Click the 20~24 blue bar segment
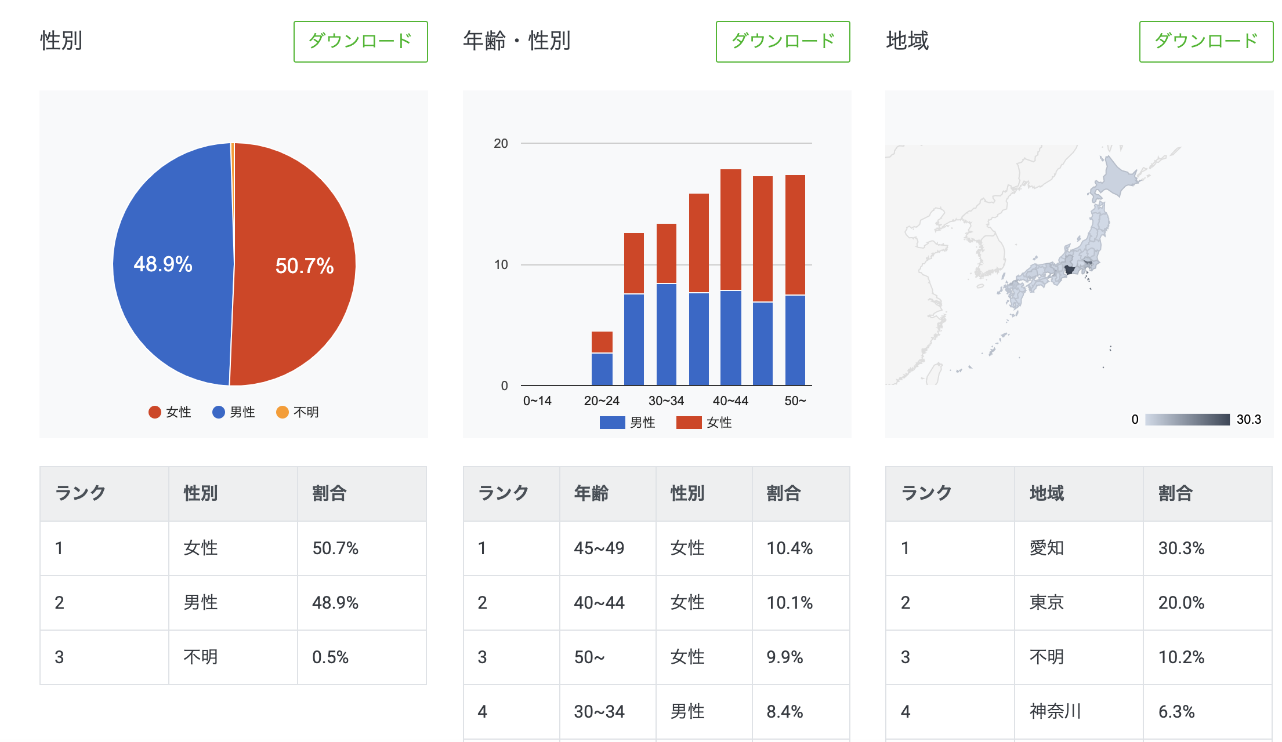 602,369
